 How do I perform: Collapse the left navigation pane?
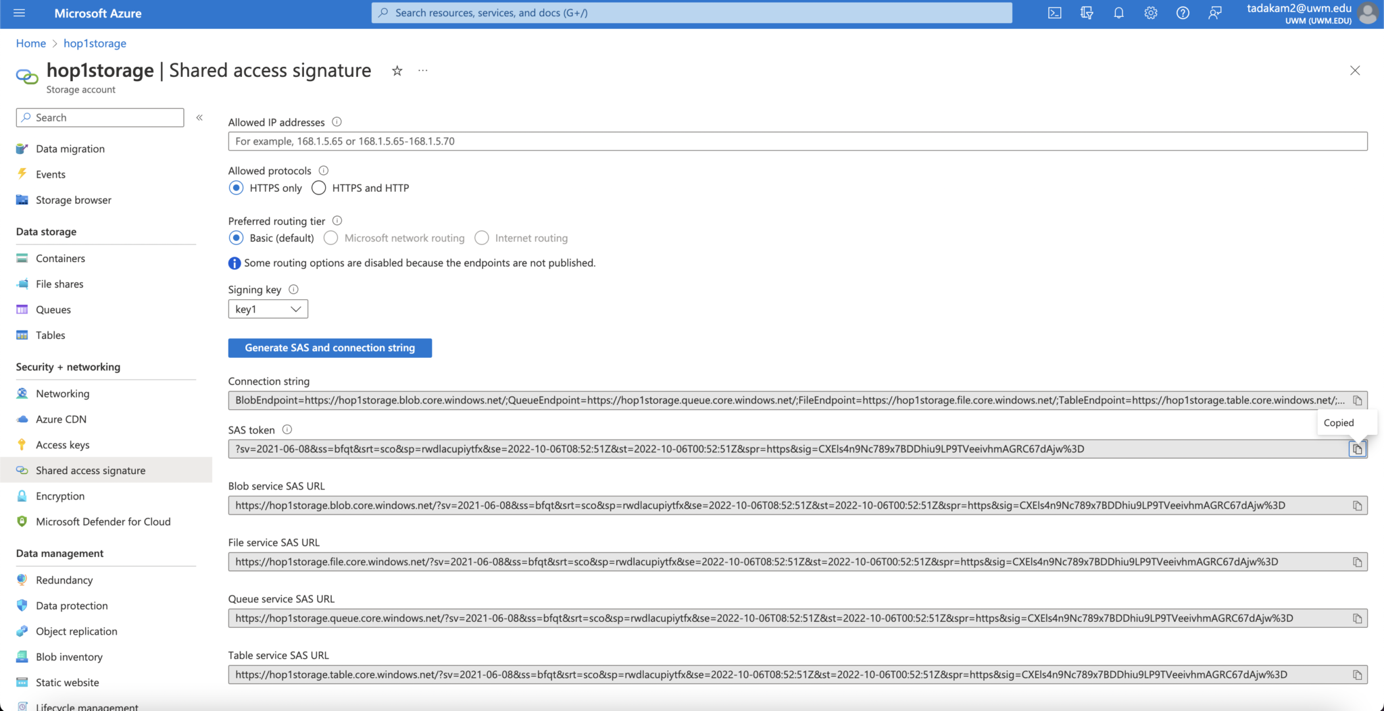[200, 117]
